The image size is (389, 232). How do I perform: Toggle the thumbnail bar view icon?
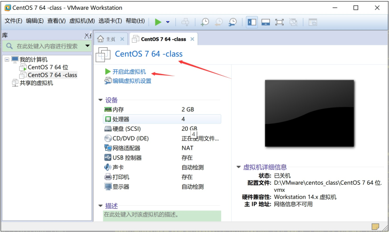[x=266, y=22]
